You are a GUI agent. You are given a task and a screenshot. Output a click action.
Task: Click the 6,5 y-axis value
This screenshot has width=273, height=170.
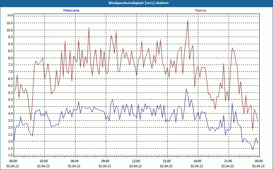pyautogui.click(x=10, y=79)
